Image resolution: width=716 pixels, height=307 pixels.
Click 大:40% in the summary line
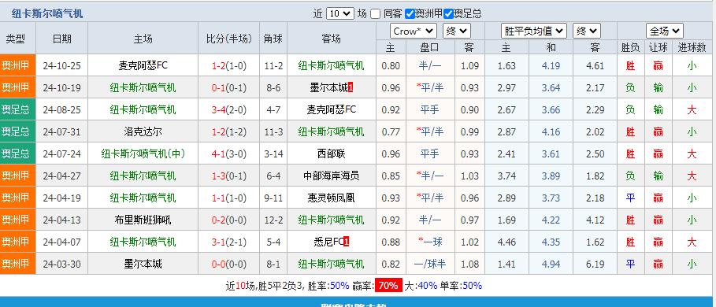point(421,286)
